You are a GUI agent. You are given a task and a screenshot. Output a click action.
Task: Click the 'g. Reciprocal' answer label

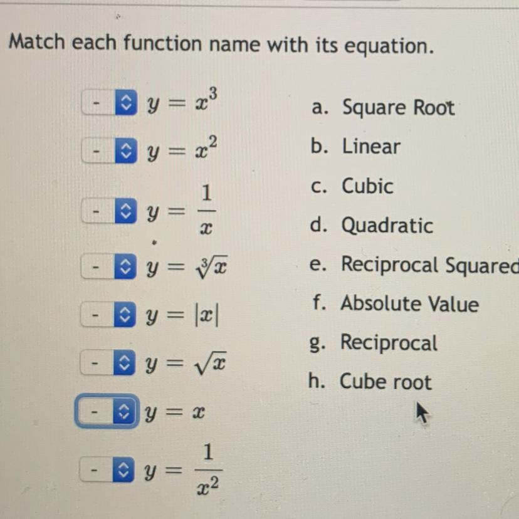(373, 343)
